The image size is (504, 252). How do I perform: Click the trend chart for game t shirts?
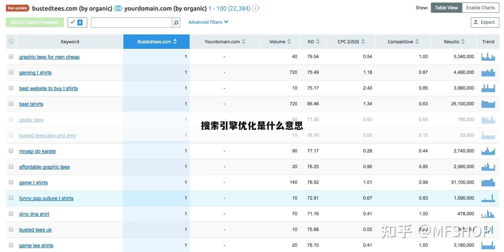coord(488,182)
